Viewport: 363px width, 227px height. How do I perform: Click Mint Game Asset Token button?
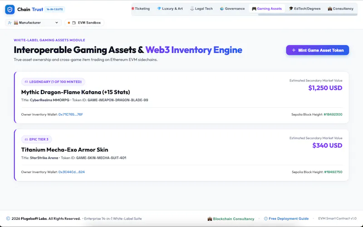[317, 50]
